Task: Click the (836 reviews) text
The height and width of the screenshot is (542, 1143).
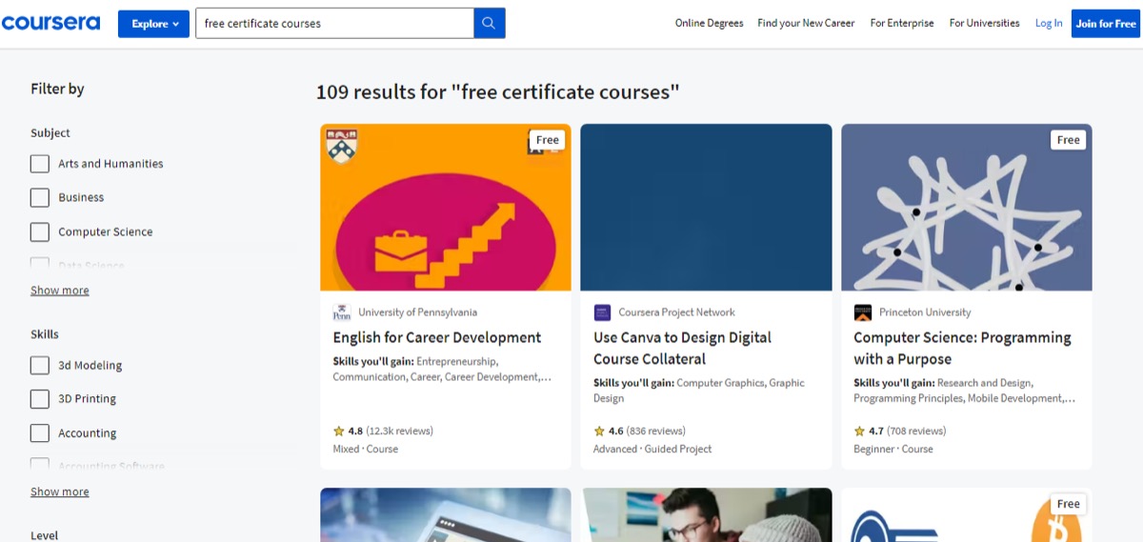Action: [x=656, y=431]
